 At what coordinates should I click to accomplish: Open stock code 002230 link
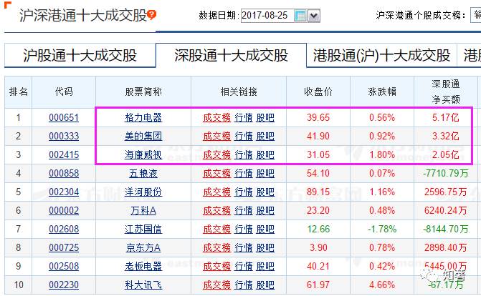(x=64, y=285)
